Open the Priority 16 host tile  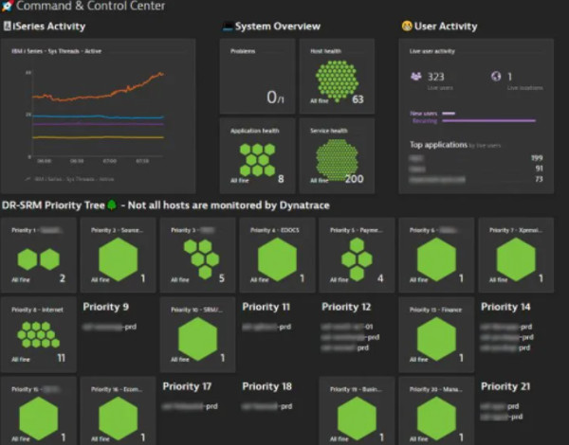(118, 411)
